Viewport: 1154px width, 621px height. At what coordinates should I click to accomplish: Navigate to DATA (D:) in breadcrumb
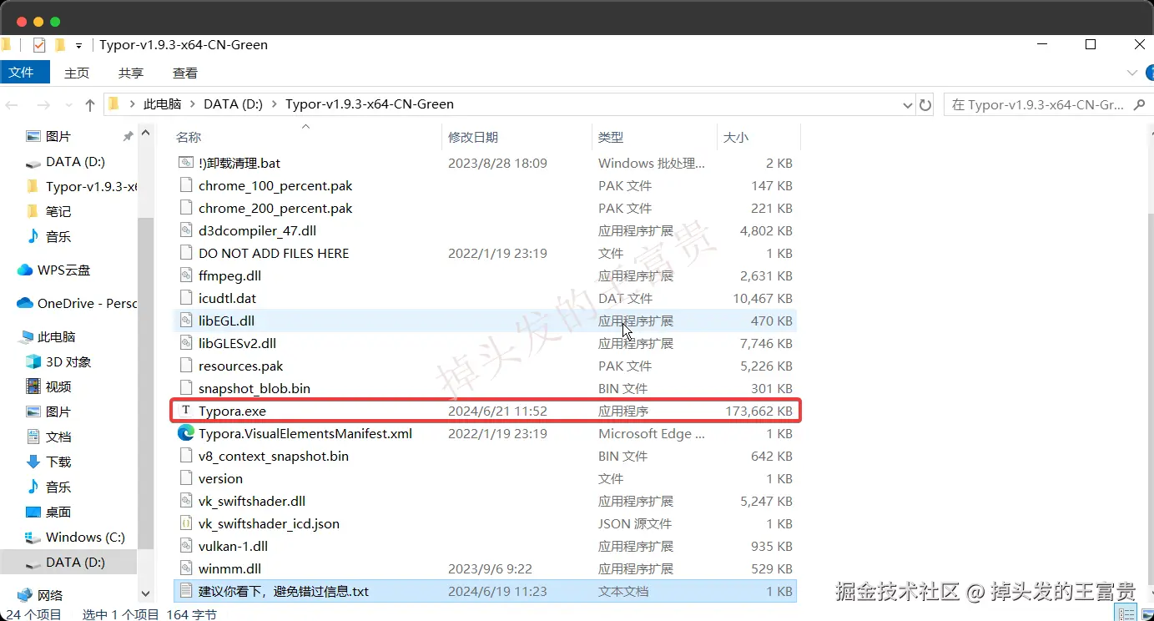click(x=234, y=104)
